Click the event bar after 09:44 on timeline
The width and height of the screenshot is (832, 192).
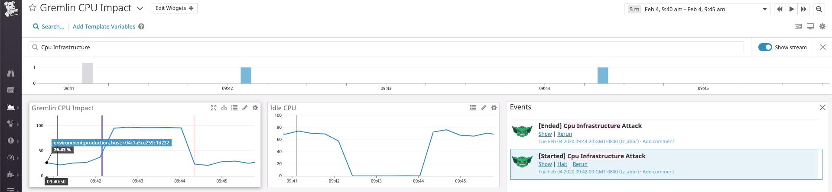click(602, 75)
